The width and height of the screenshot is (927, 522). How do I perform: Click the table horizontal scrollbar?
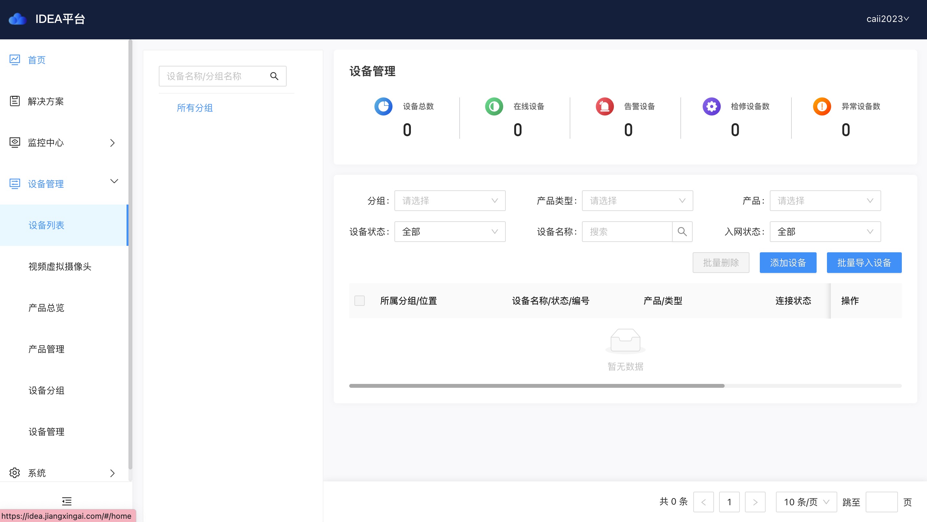pos(536,386)
